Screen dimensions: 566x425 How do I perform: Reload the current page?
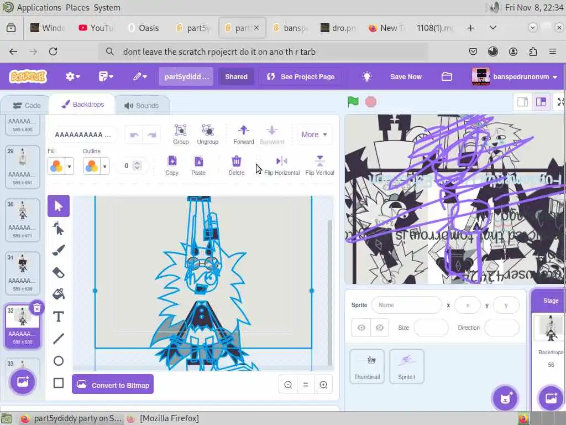(x=53, y=51)
